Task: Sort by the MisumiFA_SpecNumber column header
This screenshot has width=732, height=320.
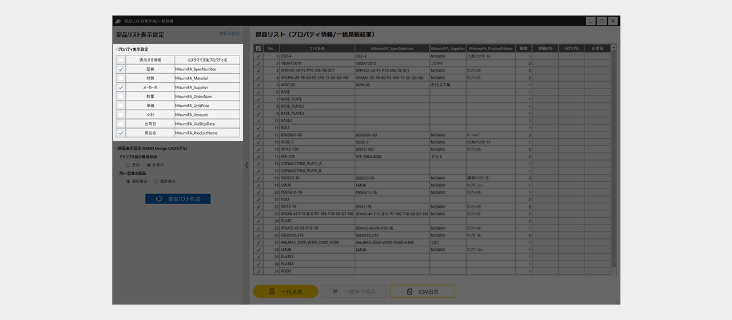Action: [392, 49]
